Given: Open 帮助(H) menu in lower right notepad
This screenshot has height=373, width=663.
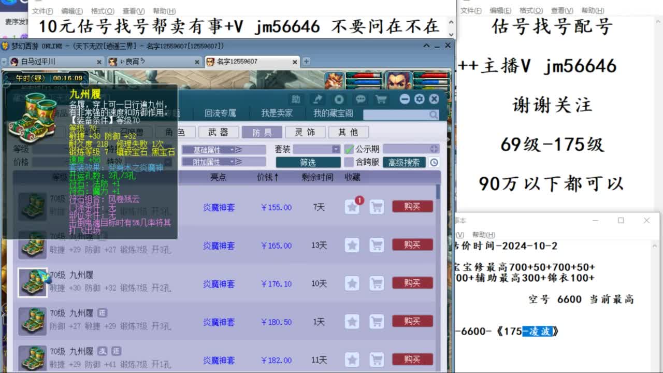Looking at the screenshot, I should pyautogui.click(x=483, y=235).
